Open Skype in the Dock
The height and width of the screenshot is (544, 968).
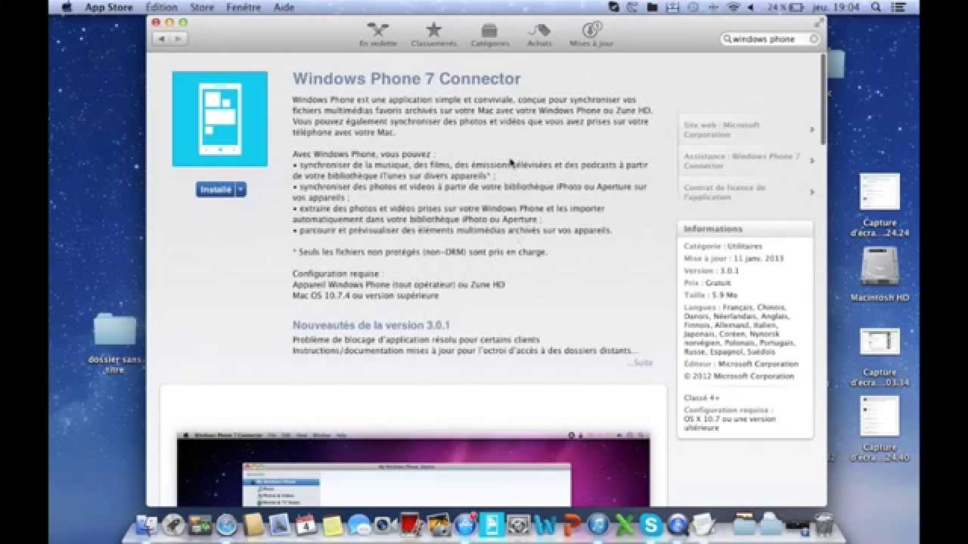click(x=651, y=525)
